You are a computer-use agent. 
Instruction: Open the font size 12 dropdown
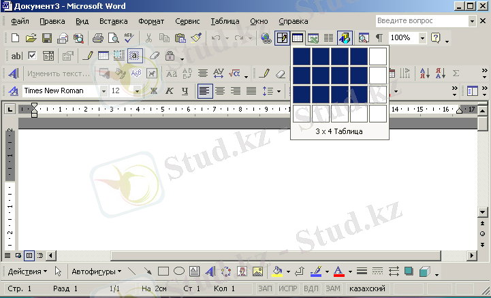coord(137,91)
